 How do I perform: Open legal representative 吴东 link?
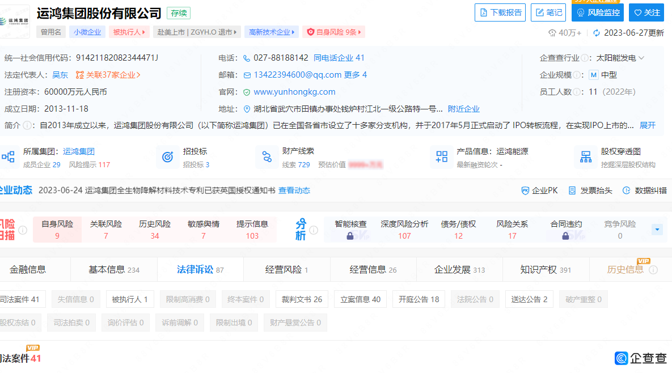(x=60, y=75)
